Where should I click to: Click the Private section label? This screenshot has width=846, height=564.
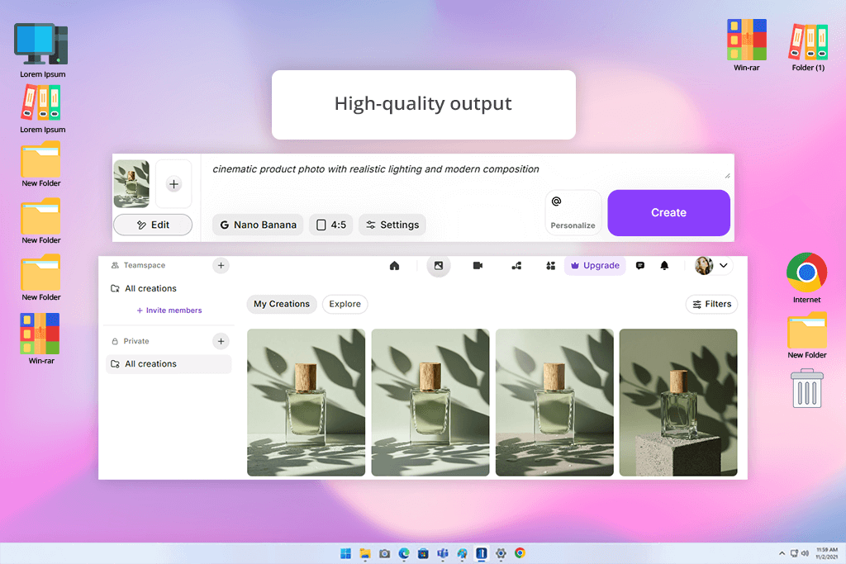(136, 341)
